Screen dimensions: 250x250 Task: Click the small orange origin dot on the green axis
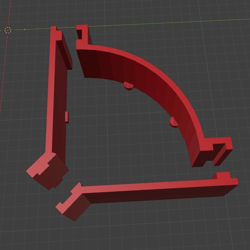point(25,29)
